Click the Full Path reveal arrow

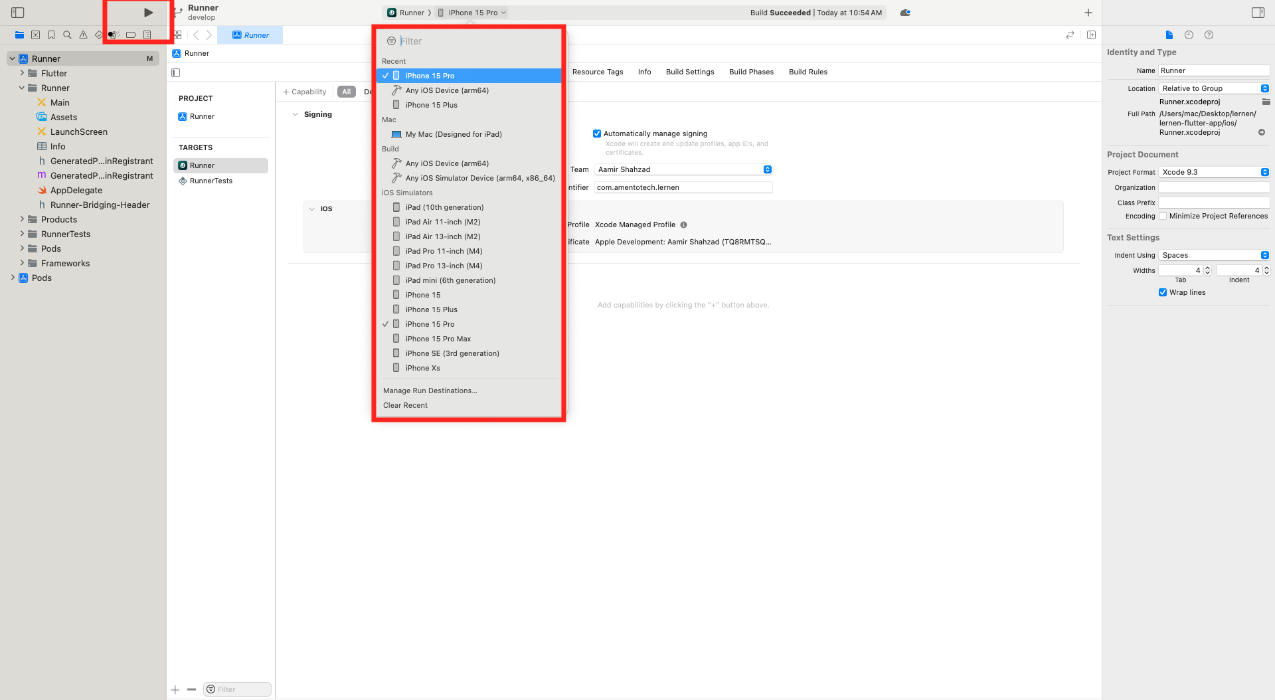[x=1262, y=132]
